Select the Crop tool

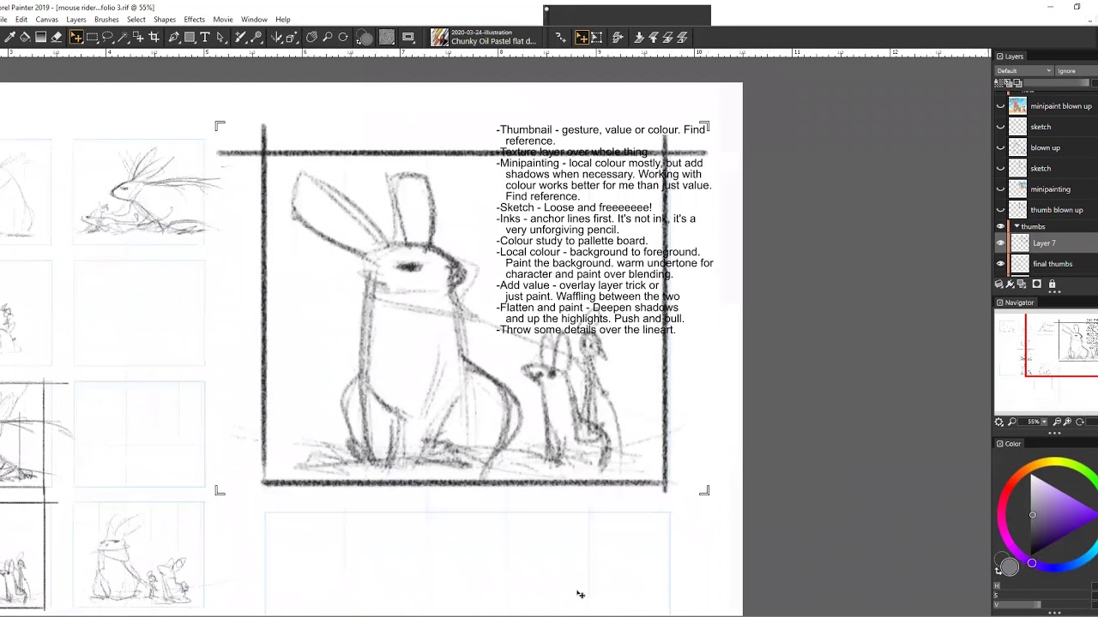pyautogui.click(x=154, y=37)
